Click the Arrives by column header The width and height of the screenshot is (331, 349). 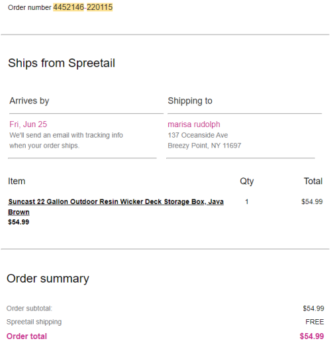[x=29, y=101]
